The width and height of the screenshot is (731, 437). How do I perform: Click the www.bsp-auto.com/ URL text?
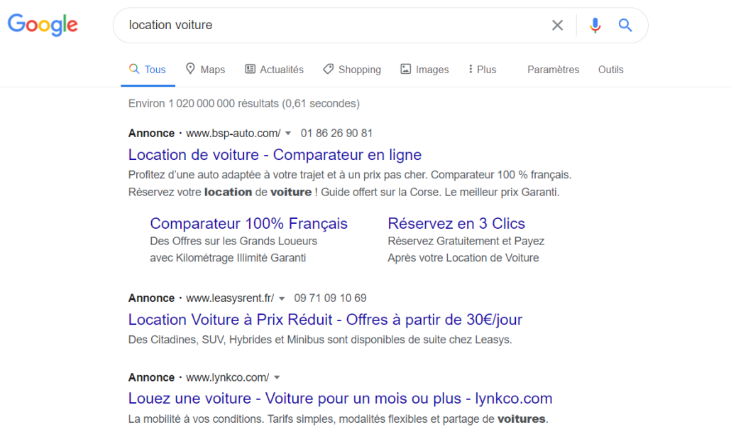(233, 133)
